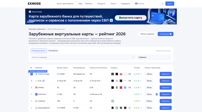
Task: Click the 5.0 rating in E.pn row
Action: pos(135,81)
